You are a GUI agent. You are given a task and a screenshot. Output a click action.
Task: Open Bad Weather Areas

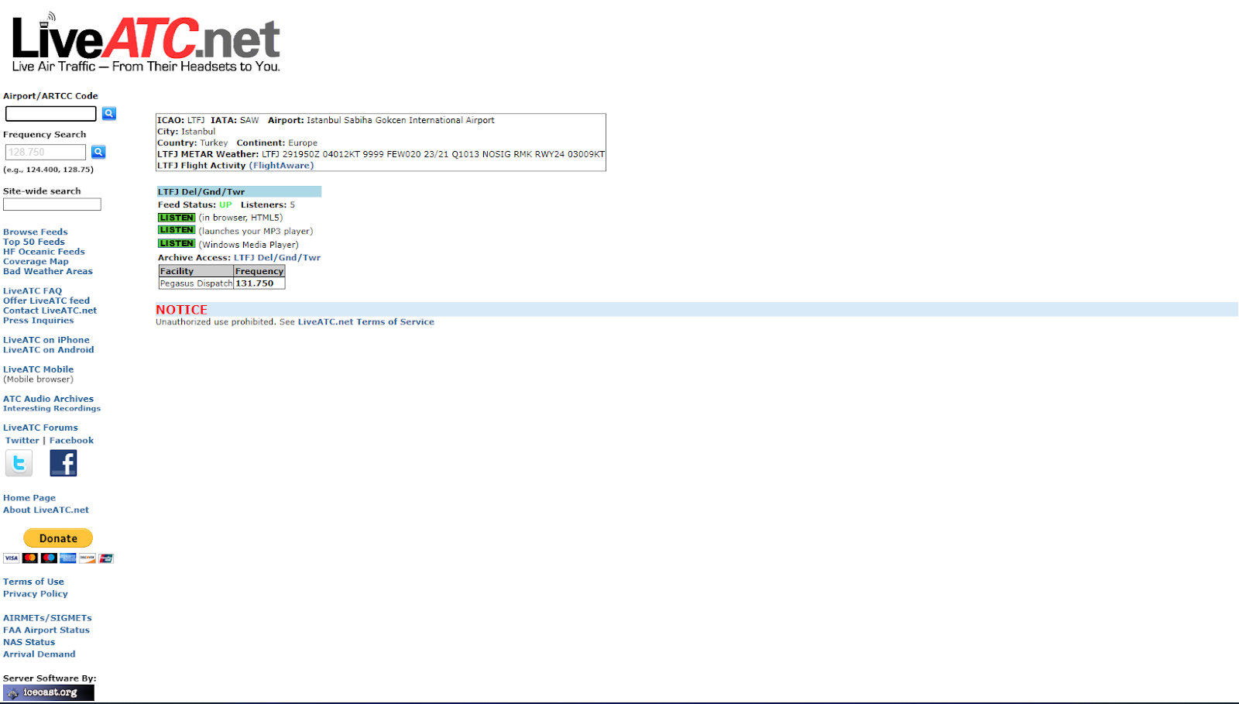click(48, 272)
